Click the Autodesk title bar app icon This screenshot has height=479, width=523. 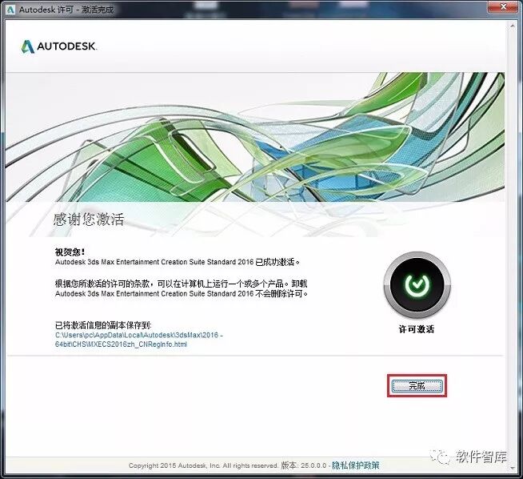click(10, 10)
